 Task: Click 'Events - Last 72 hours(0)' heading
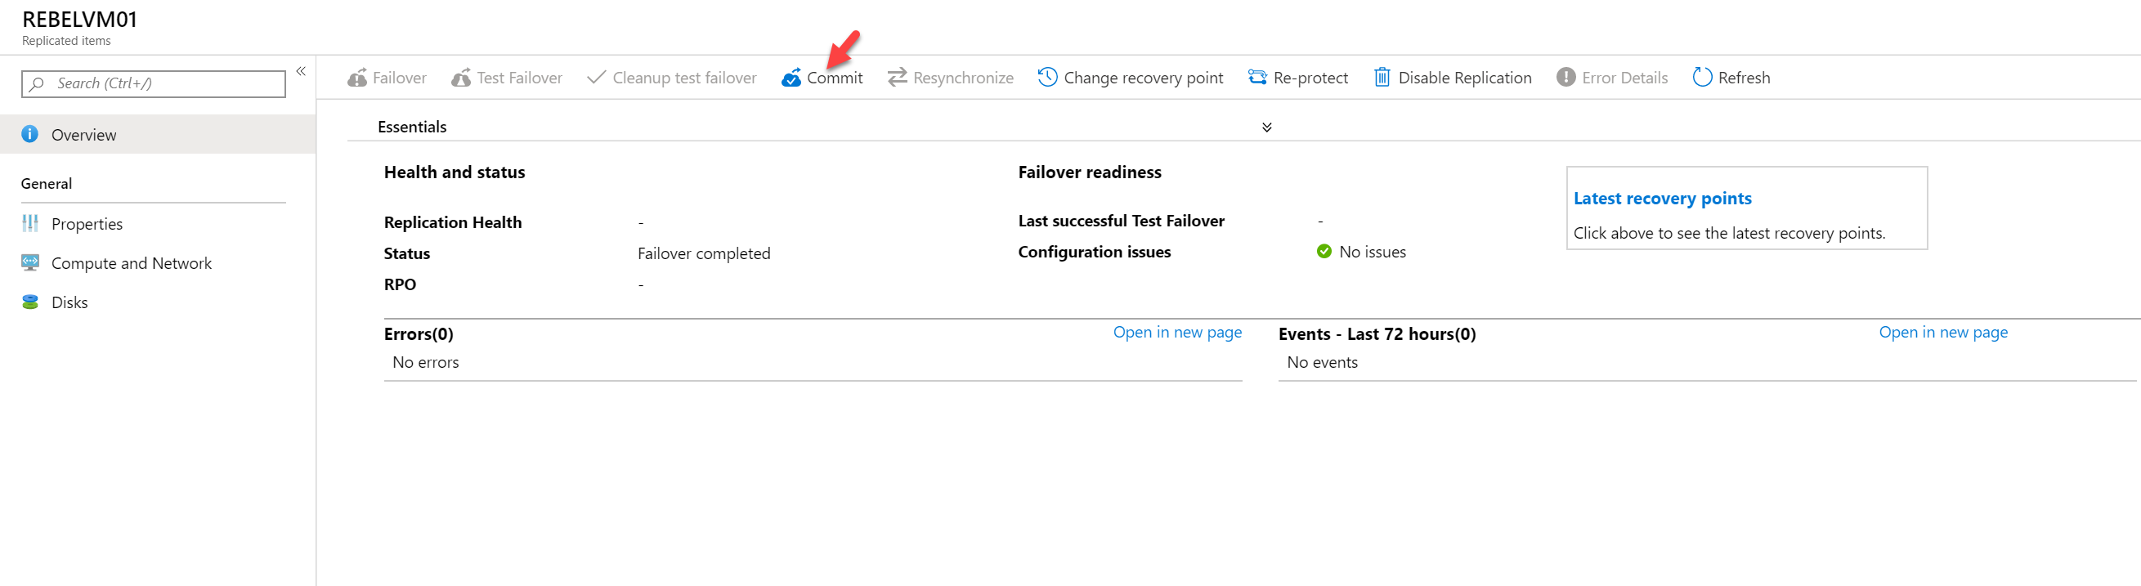pos(1377,334)
